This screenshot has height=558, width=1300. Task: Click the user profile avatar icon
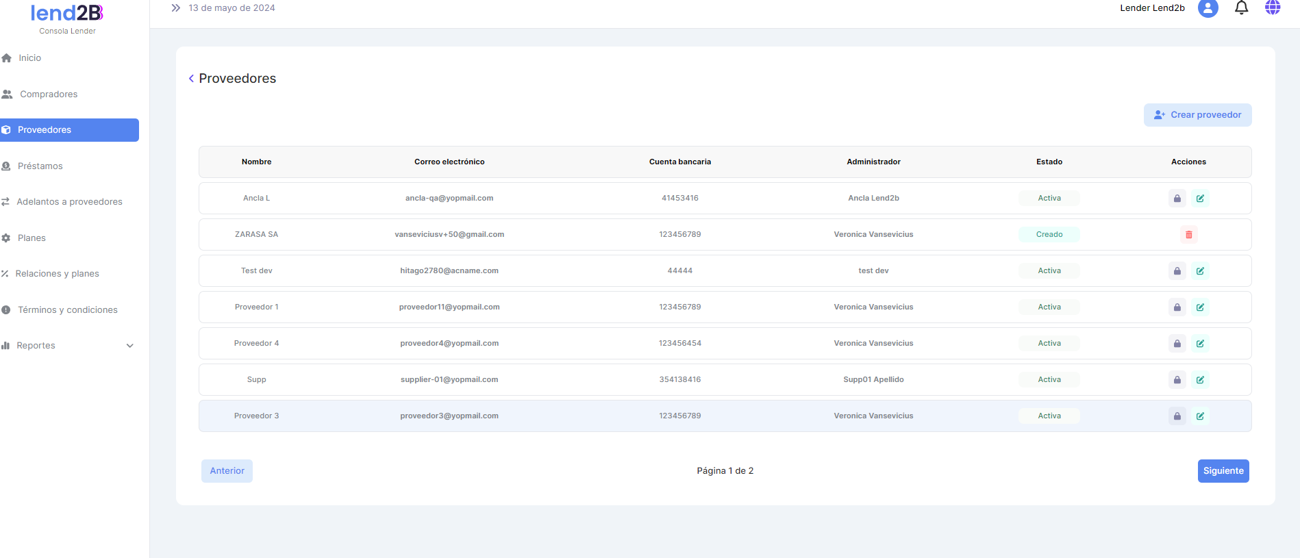(x=1208, y=8)
